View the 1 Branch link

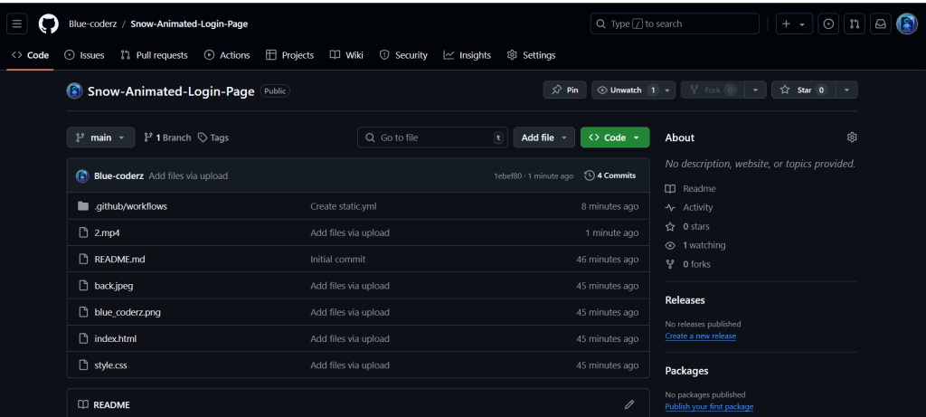[x=167, y=137]
